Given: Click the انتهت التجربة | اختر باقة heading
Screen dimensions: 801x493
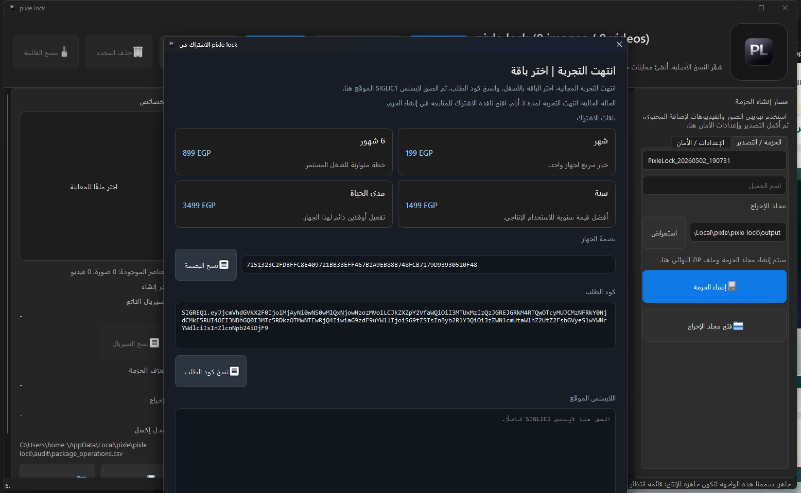Looking at the screenshot, I should click(x=563, y=70).
